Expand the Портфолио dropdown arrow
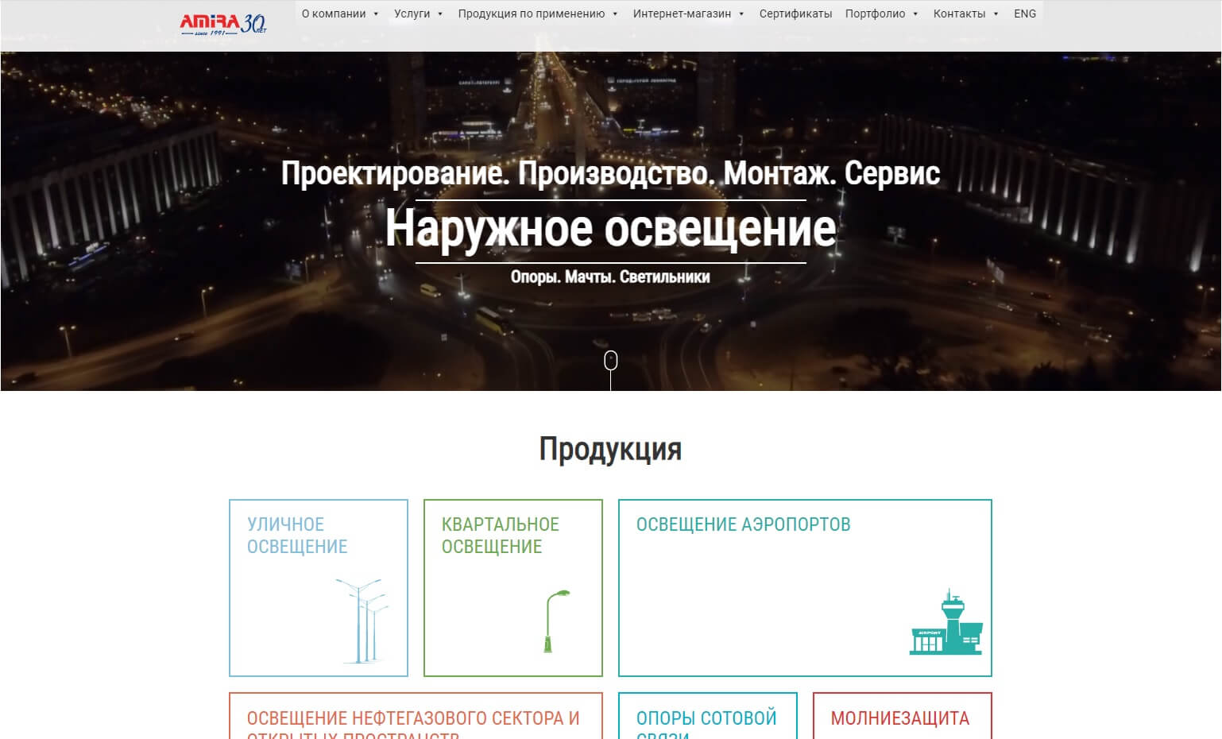1222x739 pixels. coord(915,14)
